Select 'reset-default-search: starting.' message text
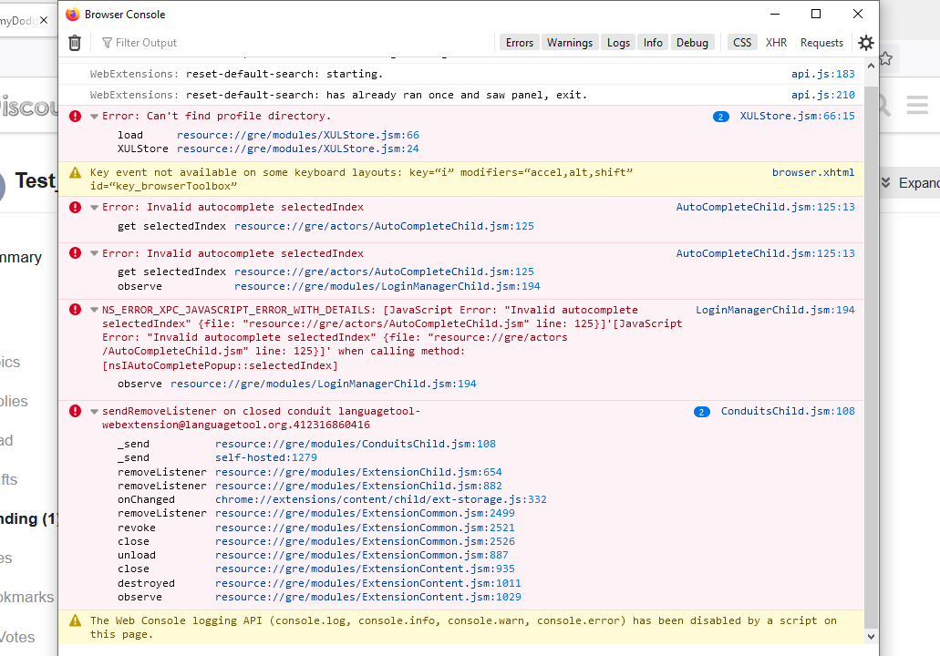This screenshot has width=940, height=656. [x=284, y=74]
